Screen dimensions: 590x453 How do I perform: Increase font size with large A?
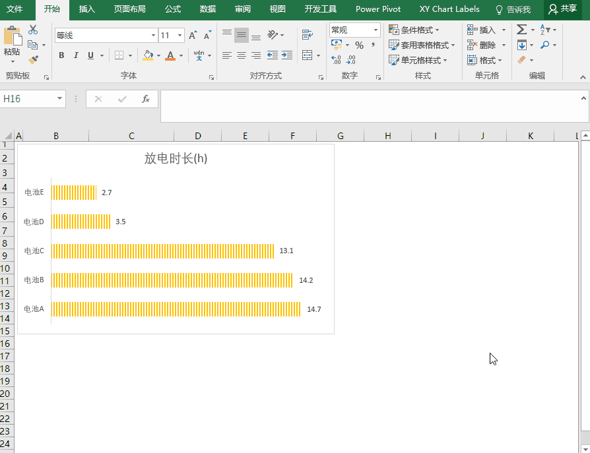[193, 36]
